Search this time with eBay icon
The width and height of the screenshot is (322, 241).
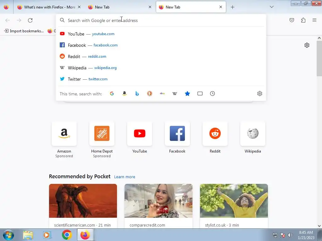tap(162, 94)
